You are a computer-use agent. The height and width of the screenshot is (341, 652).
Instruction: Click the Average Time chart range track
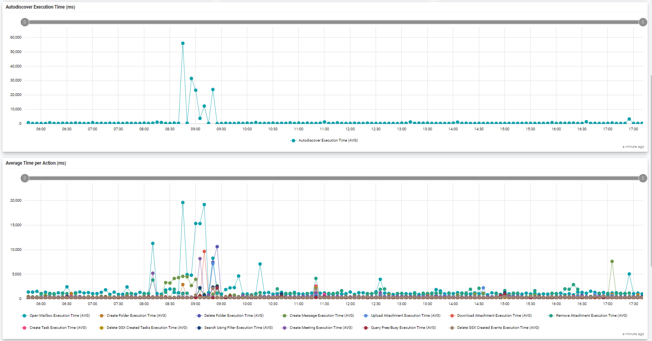pyautogui.click(x=334, y=178)
